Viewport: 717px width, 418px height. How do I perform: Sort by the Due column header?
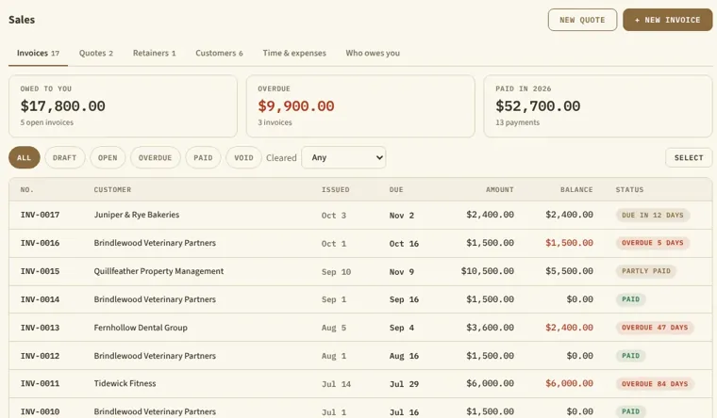point(396,189)
